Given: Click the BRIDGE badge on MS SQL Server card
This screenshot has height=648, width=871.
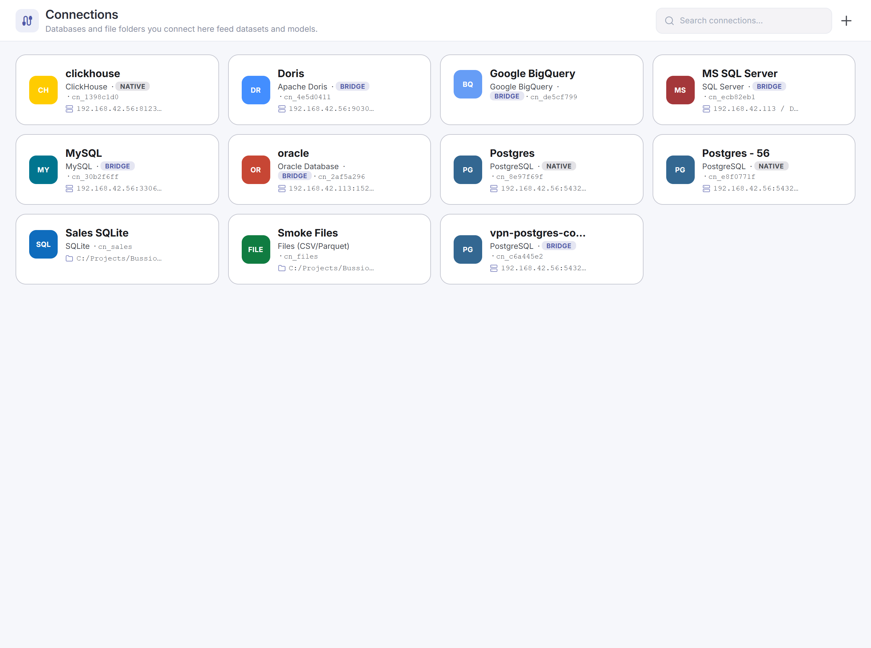Looking at the screenshot, I should pyautogui.click(x=769, y=86).
